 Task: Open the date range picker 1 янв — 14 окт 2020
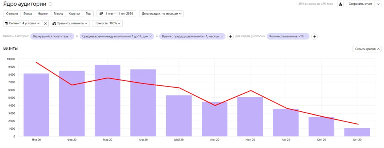click(116, 14)
